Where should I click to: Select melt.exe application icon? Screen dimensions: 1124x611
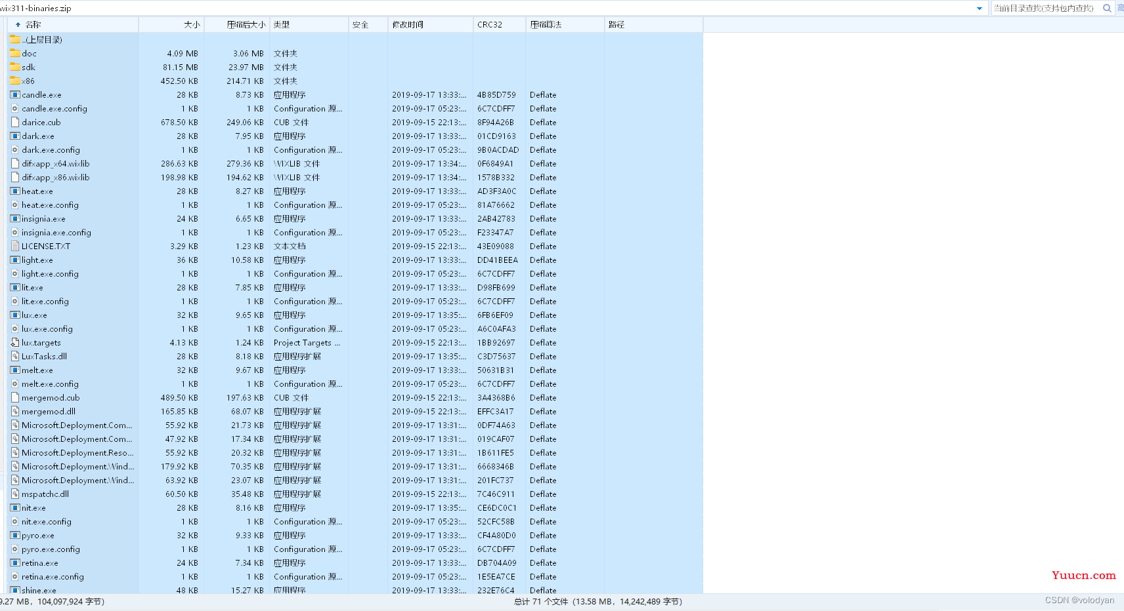click(x=15, y=370)
